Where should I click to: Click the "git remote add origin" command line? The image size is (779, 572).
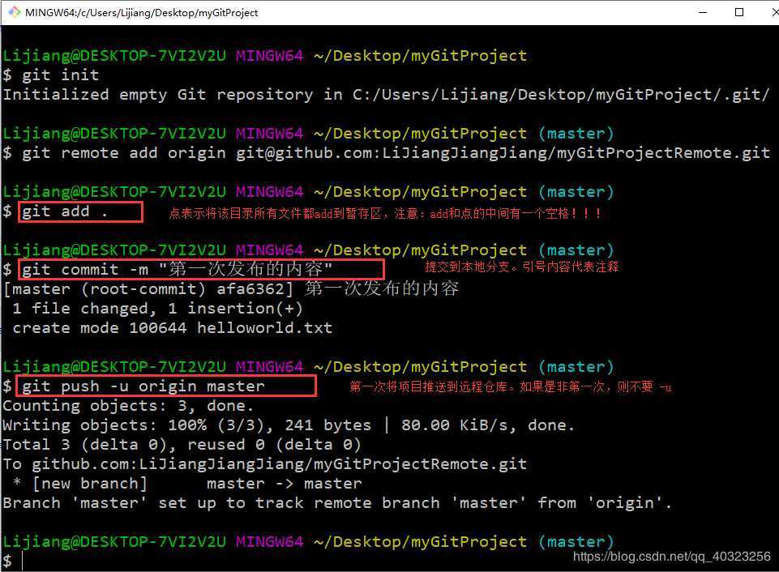pos(386,153)
